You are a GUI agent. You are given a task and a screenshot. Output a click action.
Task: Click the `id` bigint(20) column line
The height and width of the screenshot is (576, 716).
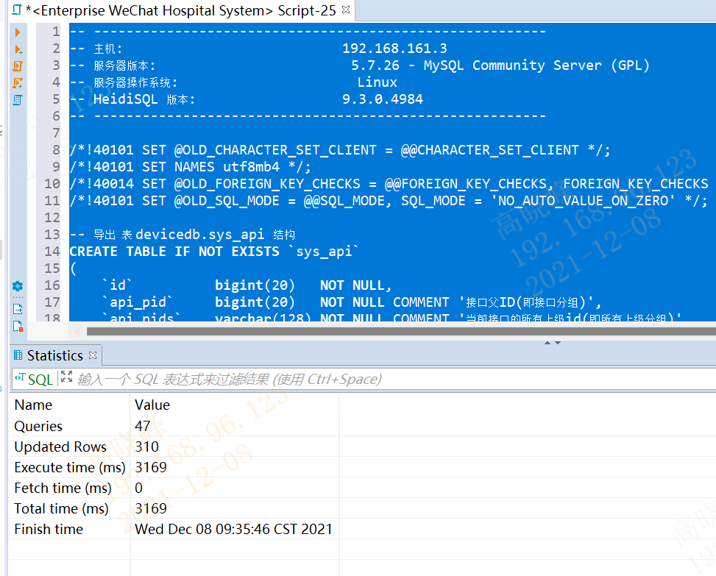(x=247, y=285)
